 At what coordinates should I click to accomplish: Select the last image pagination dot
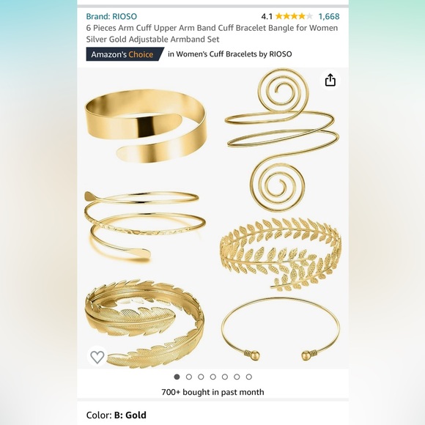[249, 377]
